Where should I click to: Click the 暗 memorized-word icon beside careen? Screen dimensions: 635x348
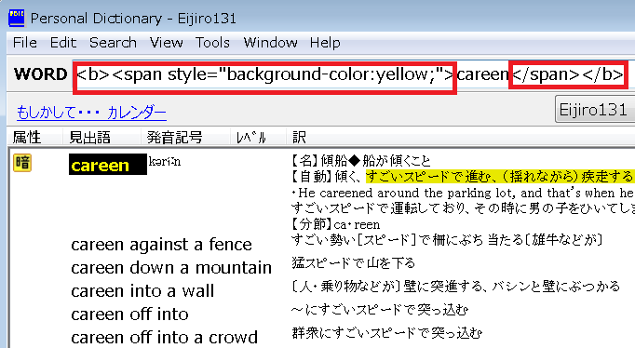pos(22,163)
